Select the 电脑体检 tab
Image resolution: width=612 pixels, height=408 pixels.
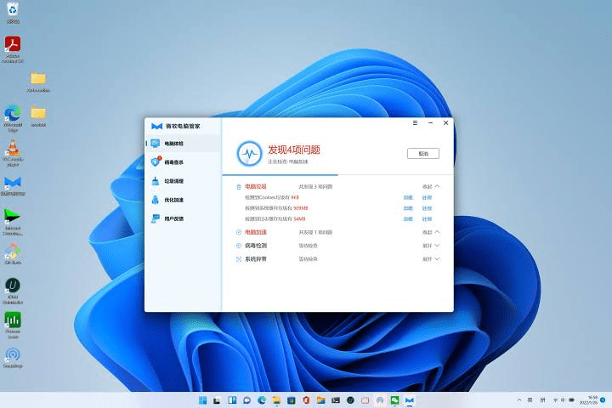tap(184, 144)
